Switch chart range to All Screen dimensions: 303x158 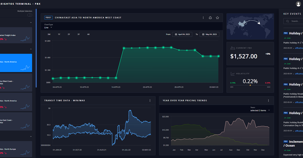tap(88, 34)
